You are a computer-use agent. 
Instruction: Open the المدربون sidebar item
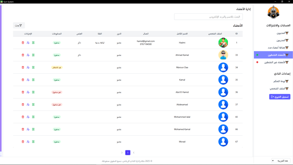tap(273, 40)
